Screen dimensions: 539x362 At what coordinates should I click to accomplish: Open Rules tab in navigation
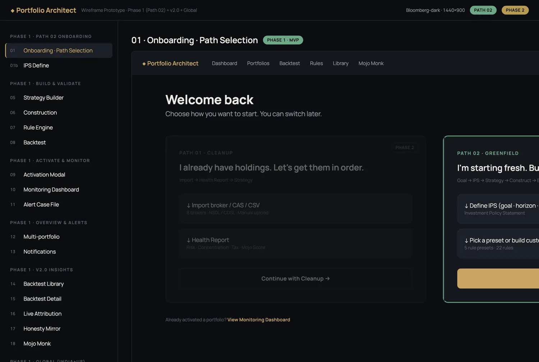(316, 63)
